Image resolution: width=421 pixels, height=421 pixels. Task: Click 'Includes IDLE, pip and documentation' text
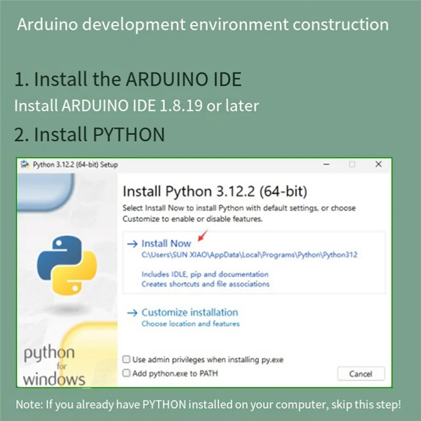click(x=205, y=274)
